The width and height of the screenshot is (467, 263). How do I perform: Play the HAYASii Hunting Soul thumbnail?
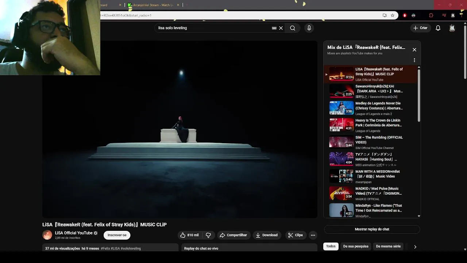click(341, 159)
